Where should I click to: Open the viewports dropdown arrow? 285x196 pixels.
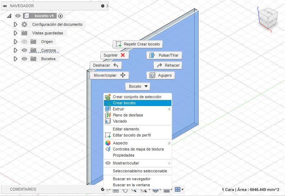click(182, 190)
